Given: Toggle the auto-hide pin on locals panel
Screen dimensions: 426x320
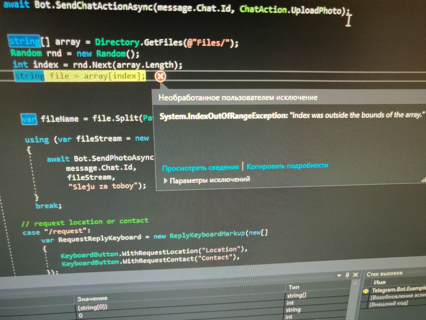Looking at the screenshot, I should (347, 275).
